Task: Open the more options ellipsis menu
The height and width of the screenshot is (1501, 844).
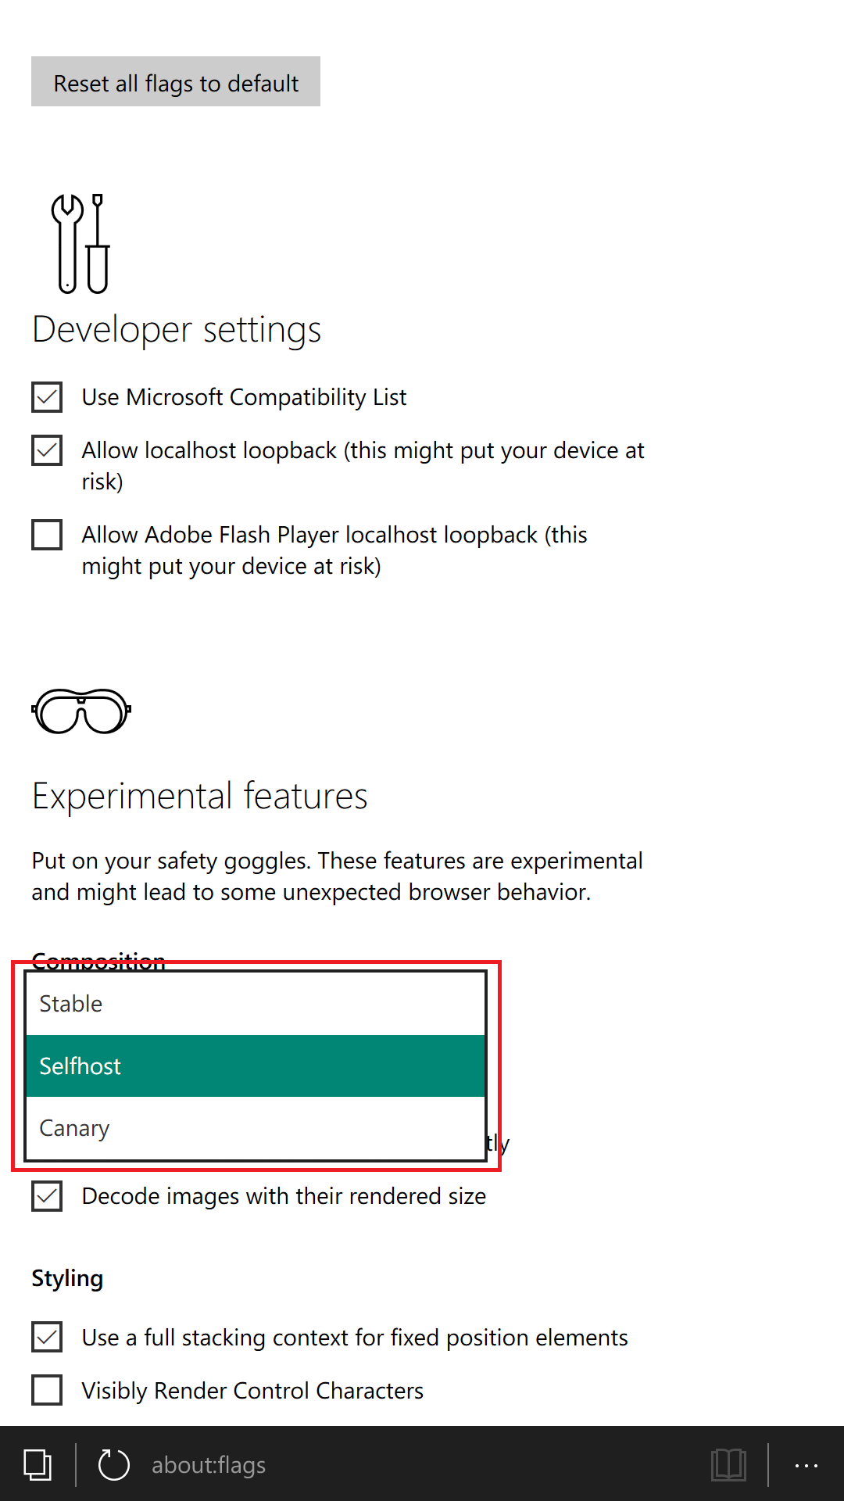Action: pos(806,1466)
